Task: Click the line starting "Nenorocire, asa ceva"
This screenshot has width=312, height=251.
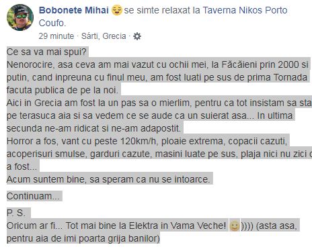Action: (157, 64)
